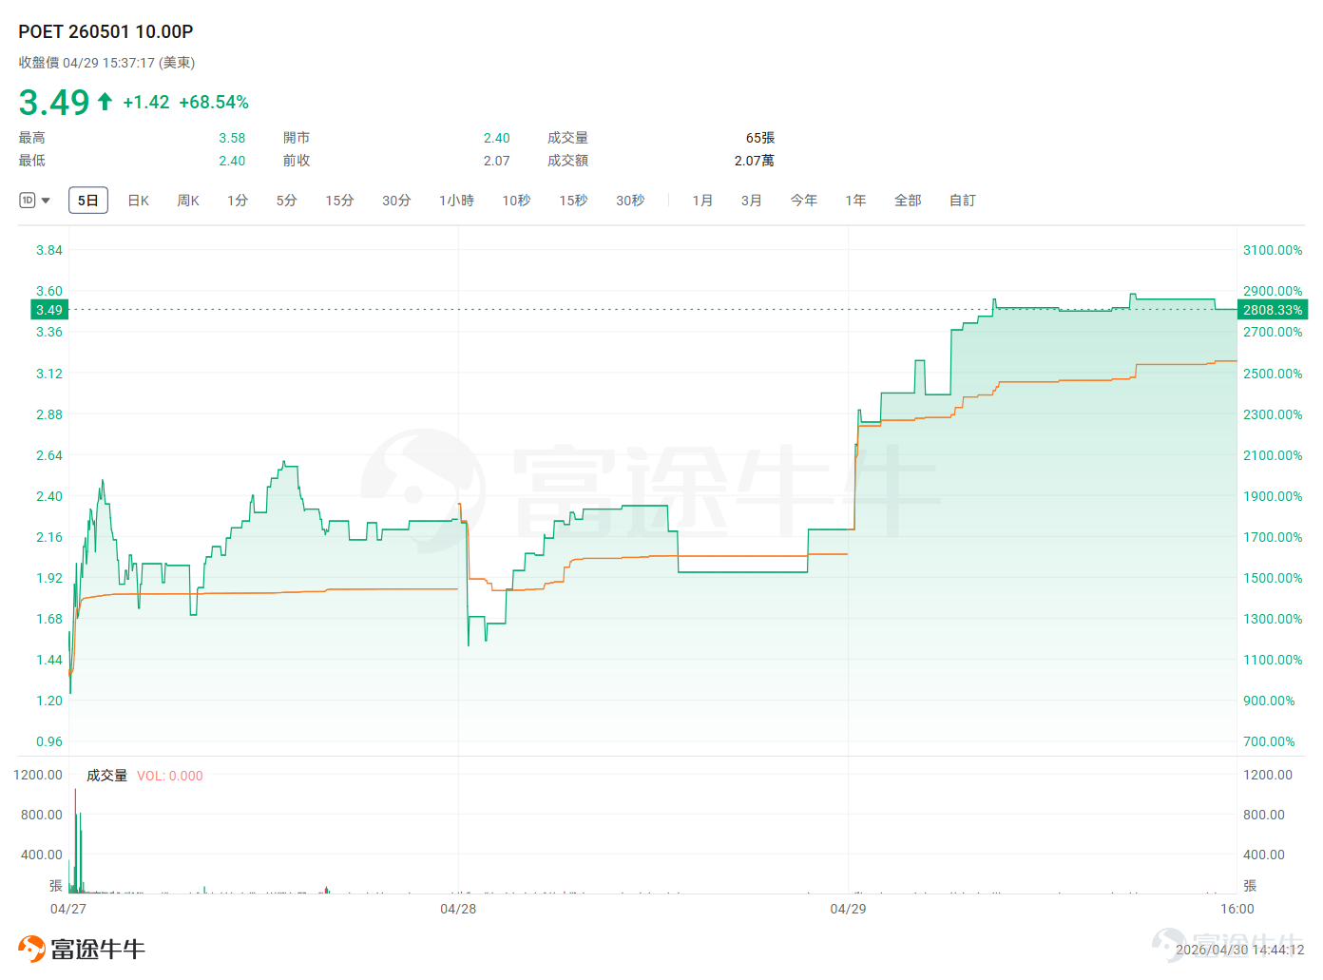Image resolution: width=1323 pixels, height=980 pixels.
Task: Select the 30秒 interval
Action: coord(630,201)
